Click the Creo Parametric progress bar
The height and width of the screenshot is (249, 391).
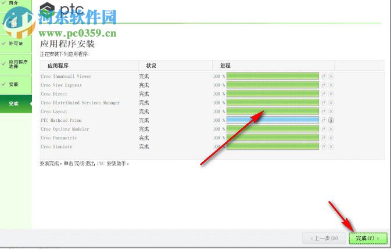tap(272, 138)
